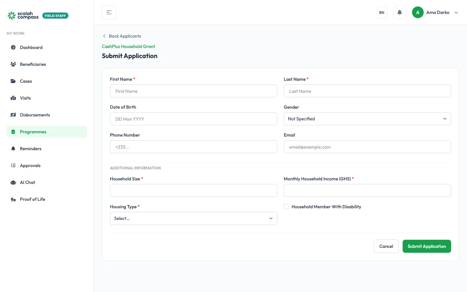Open the Gender dropdown
This screenshot has height=292, width=467.
tap(367, 119)
